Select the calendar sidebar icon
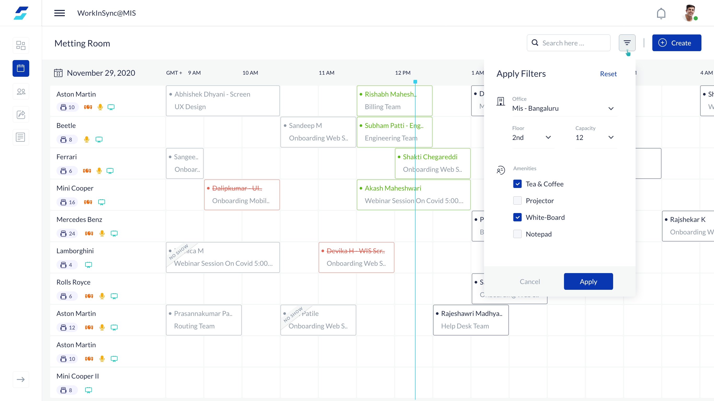The image size is (714, 401). pos(21,68)
